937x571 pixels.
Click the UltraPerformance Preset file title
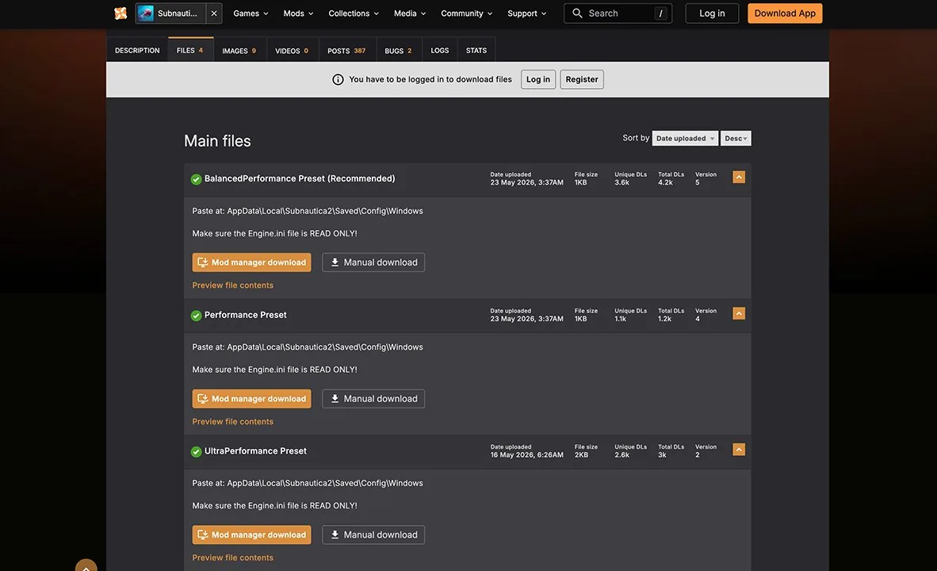pyautogui.click(x=255, y=450)
